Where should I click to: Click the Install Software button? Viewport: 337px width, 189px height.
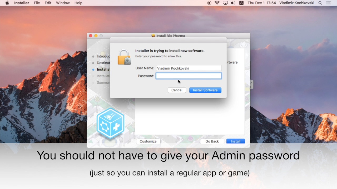pyautogui.click(x=205, y=90)
